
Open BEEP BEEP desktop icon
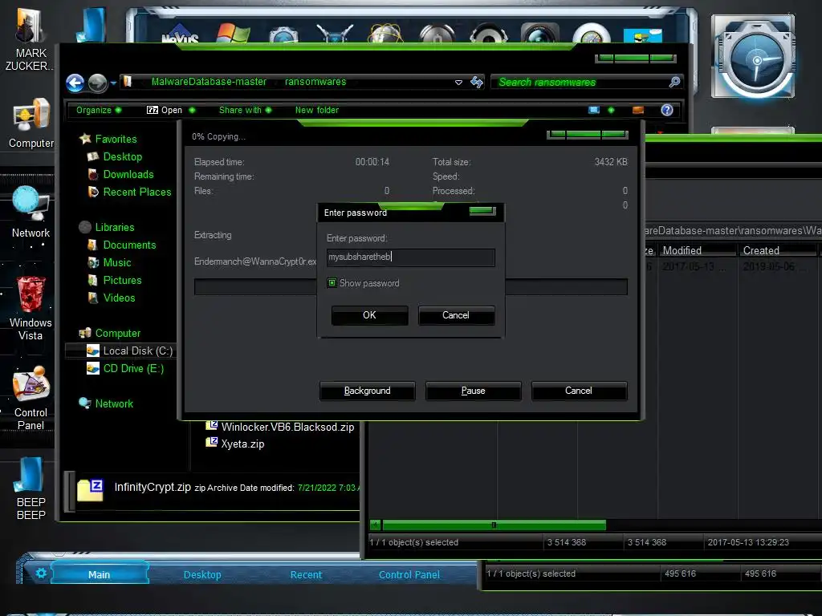tap(31, 488)
